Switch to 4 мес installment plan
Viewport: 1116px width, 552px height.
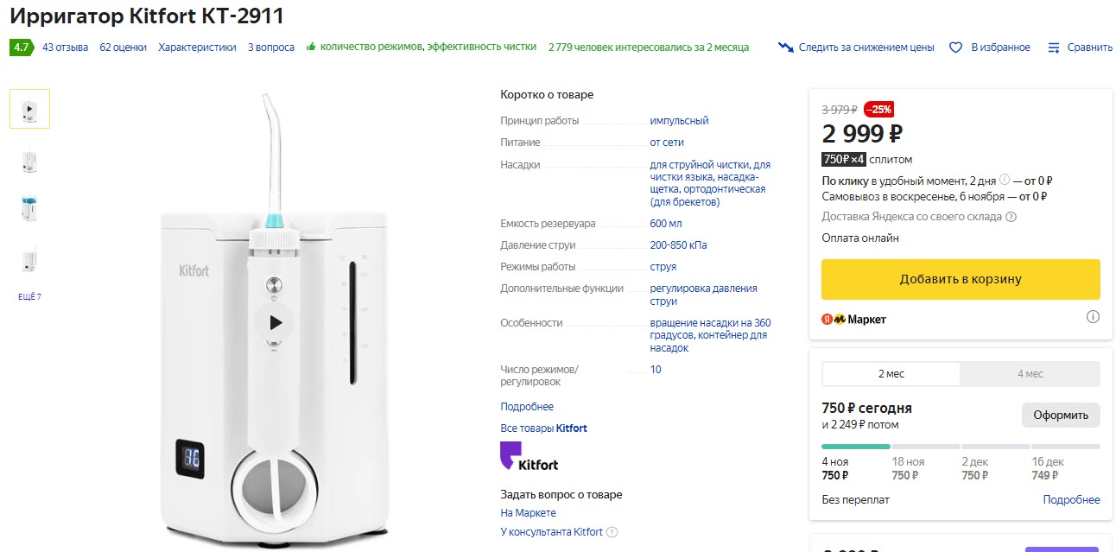[x=1030, y=374]
